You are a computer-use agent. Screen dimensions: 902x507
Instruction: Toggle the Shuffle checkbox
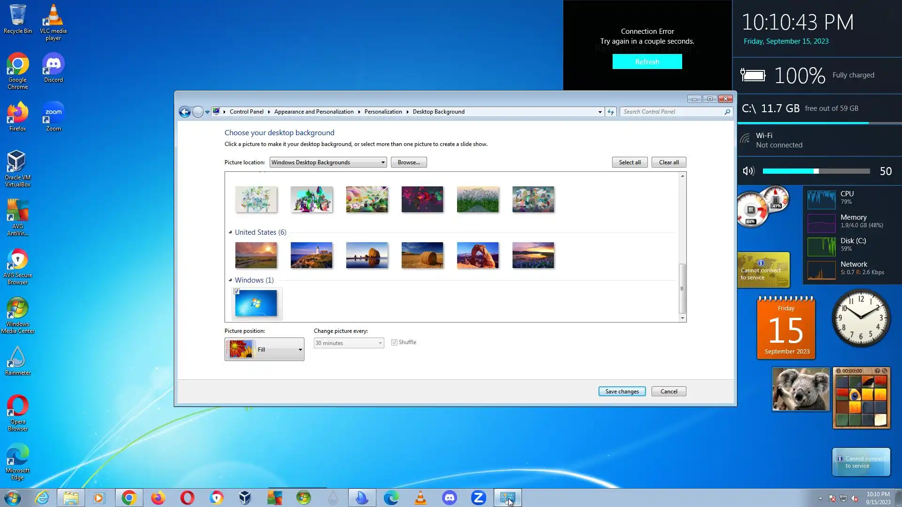point(395,343)
